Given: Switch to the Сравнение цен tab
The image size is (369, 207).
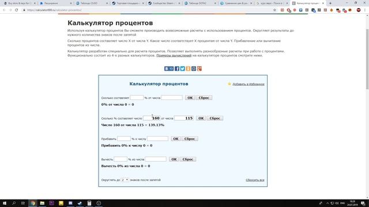Looking at the screenshot, I should 236,3.
